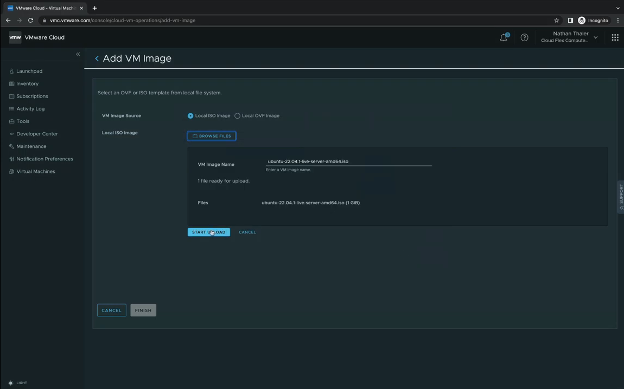Open Notification Preferences in the sidebar
624x389 pixels.
(44, 159)
